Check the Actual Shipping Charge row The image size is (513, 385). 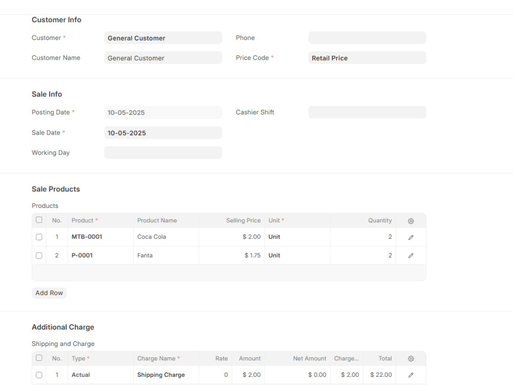39,375
